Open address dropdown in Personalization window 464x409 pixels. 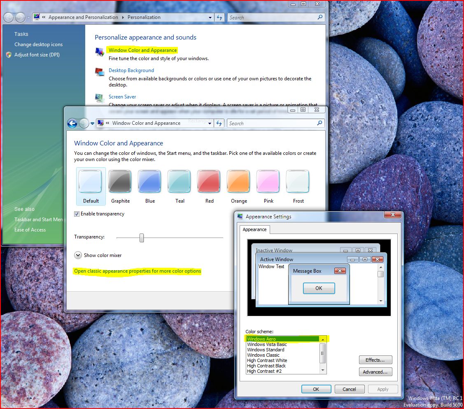point(210,17)
